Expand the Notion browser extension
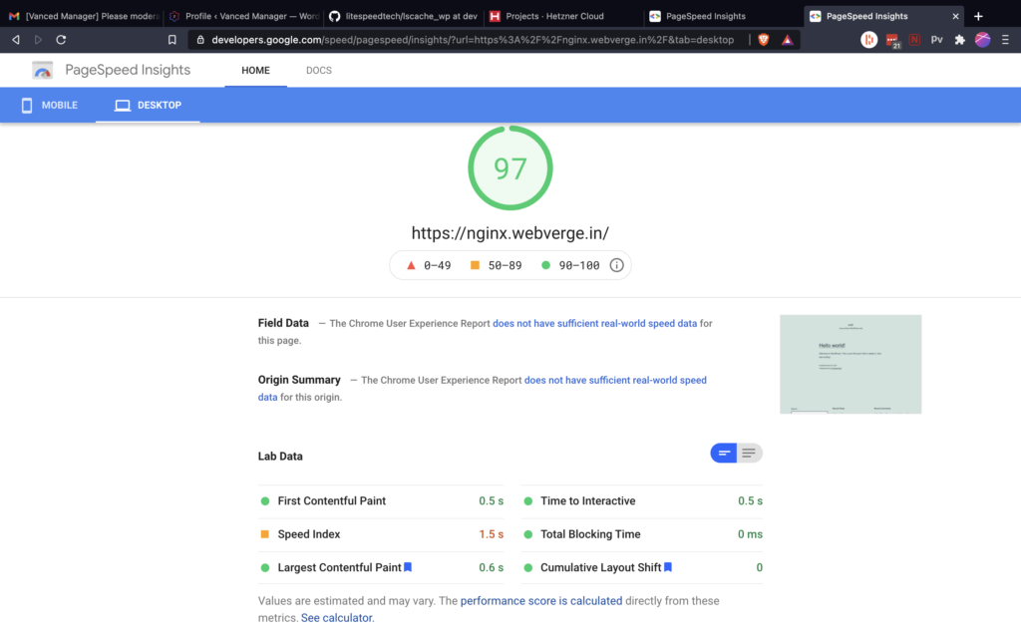Image resolution: width=1021 pixels, height=638 pixels. (915, 40)
